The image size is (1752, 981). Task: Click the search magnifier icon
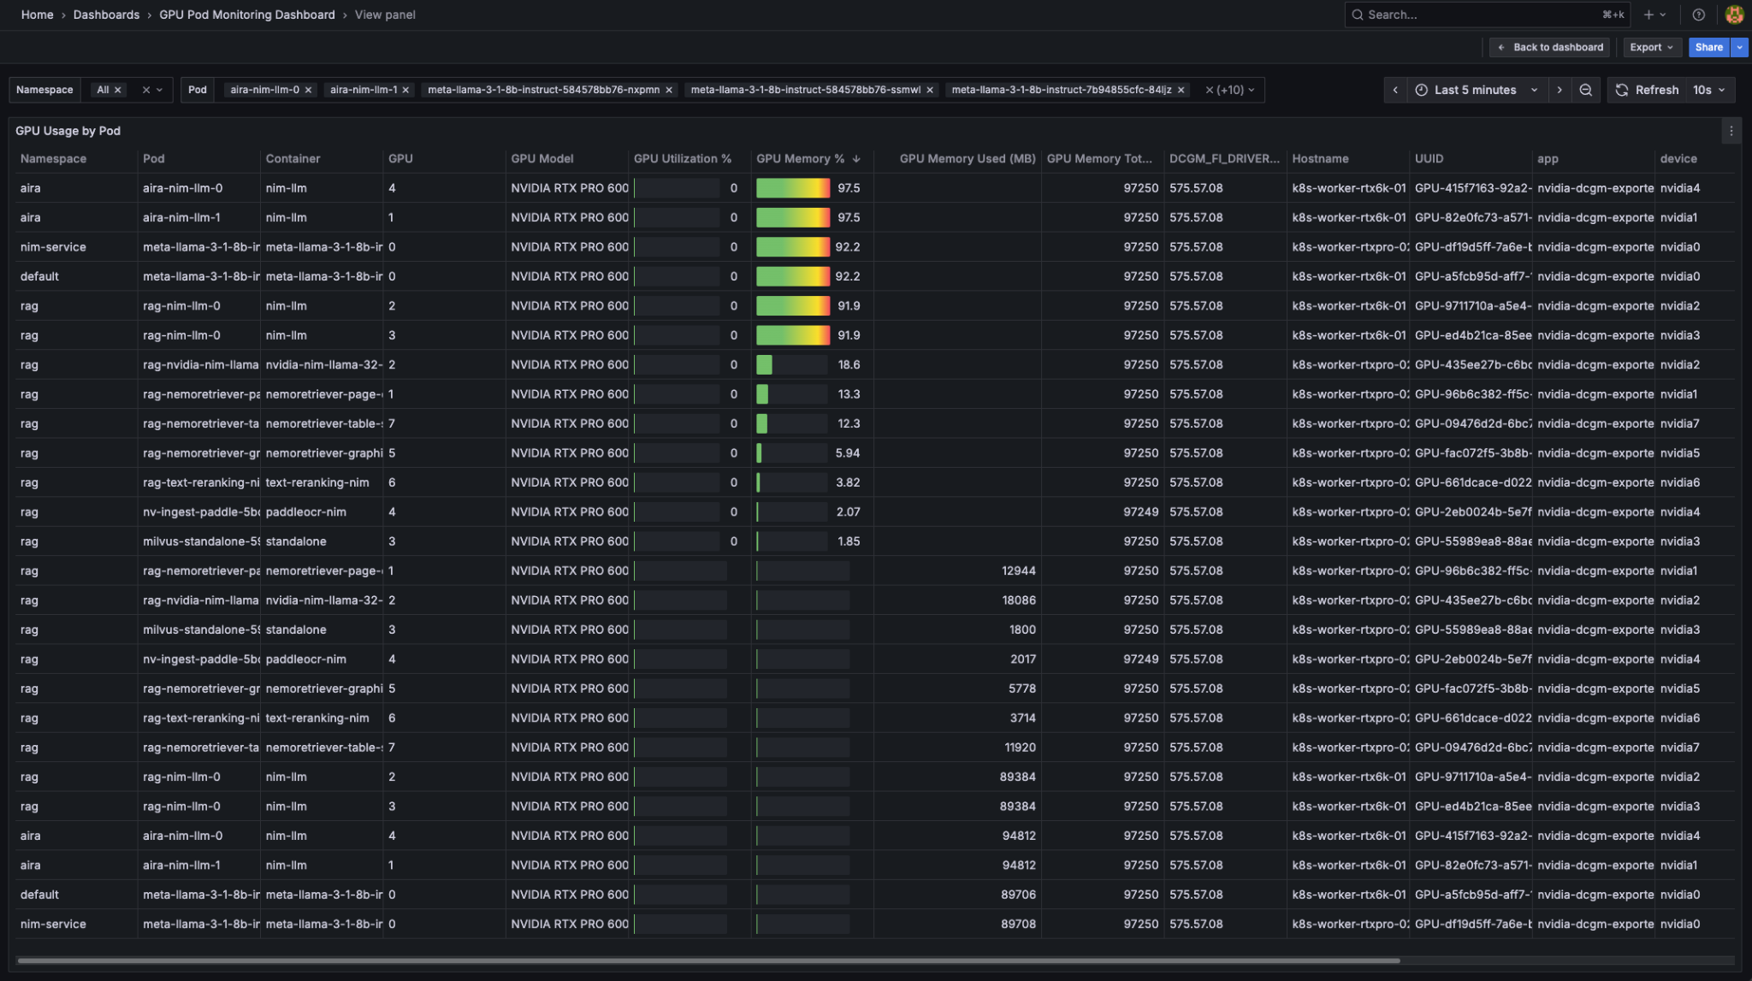coord(1357,15)
